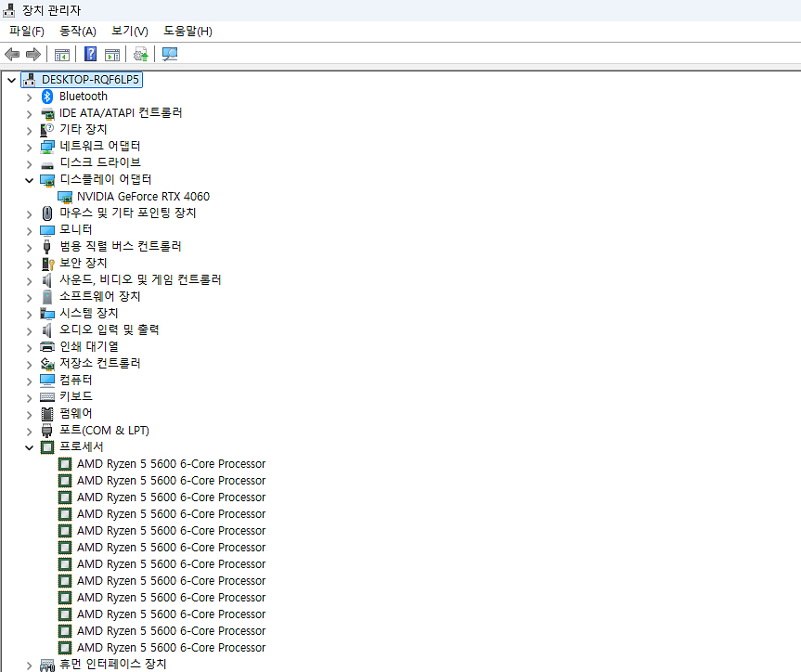
Task: Expand the 네트워크 어댑터 category
Action: point(29,148)
